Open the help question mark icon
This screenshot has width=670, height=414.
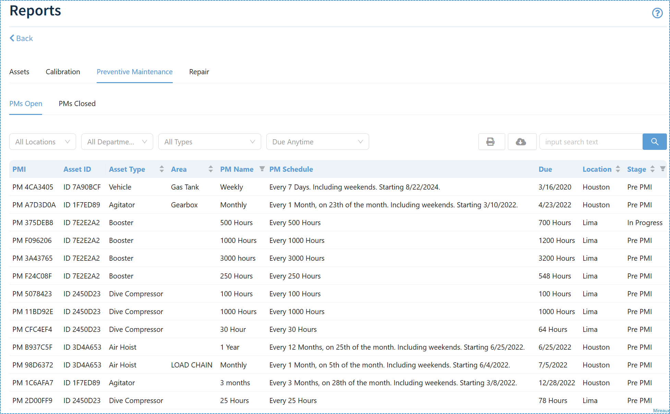657,13
